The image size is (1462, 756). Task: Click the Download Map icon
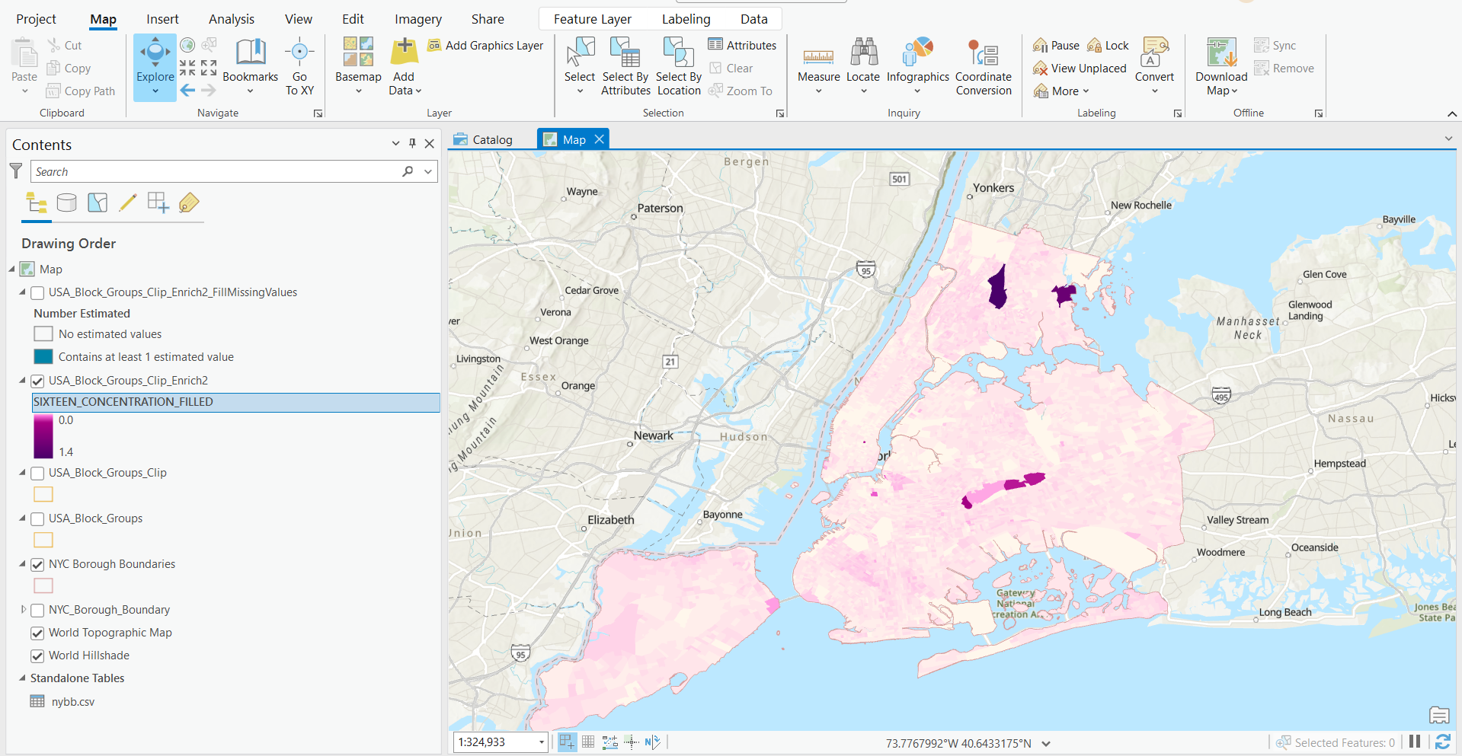point(1221,52)
